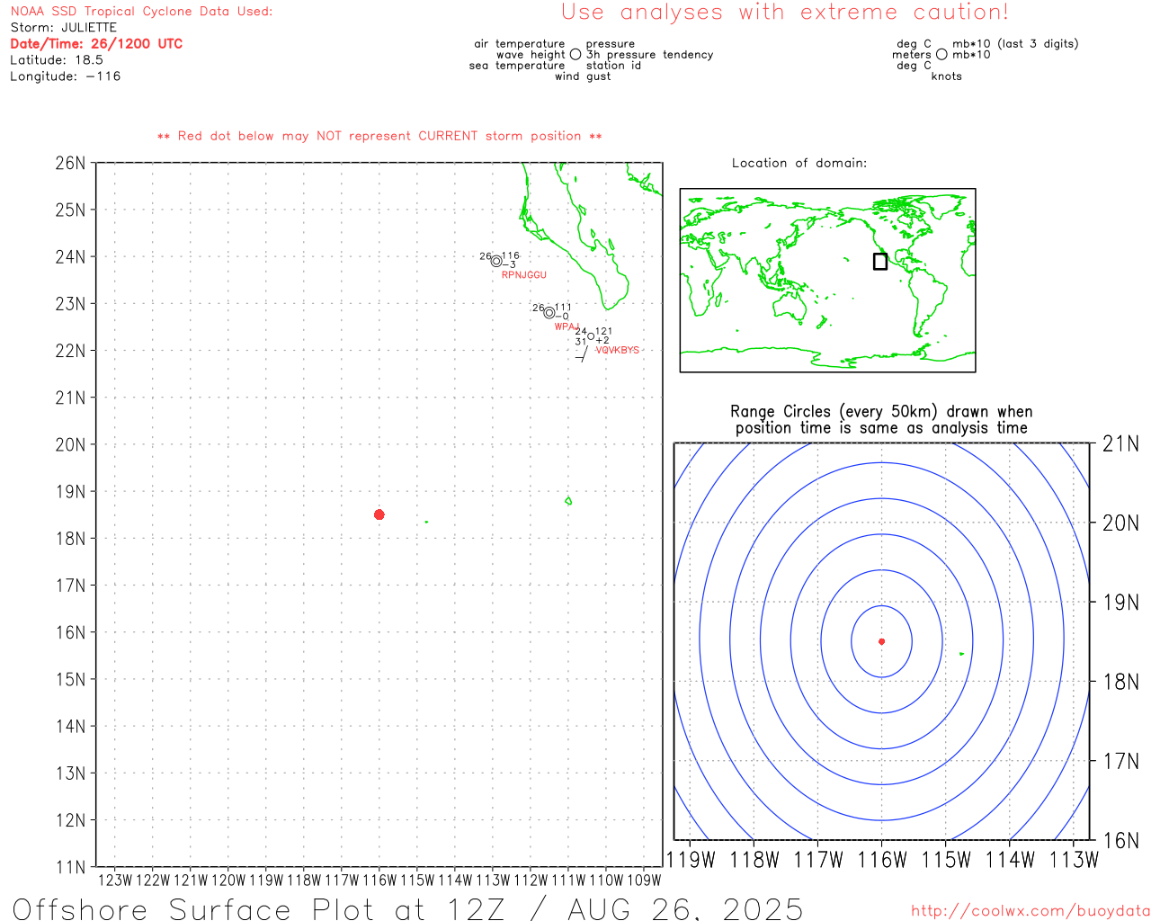Click the VQVKBYS station ID label
1151x921 pixels.
point(618,350)
